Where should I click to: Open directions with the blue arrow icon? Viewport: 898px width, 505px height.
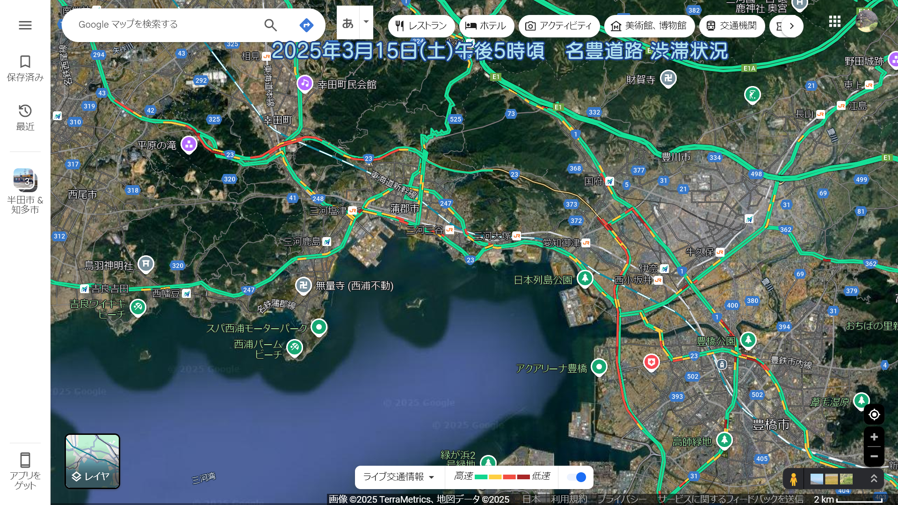306,25
